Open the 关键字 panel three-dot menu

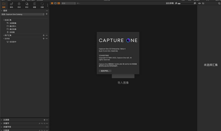point(47,123)
